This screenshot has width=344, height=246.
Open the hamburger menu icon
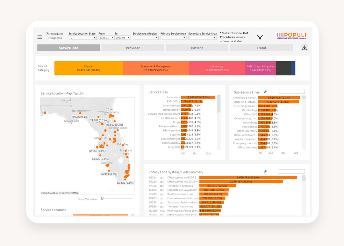pyautogui.click(x=39, y=37)
